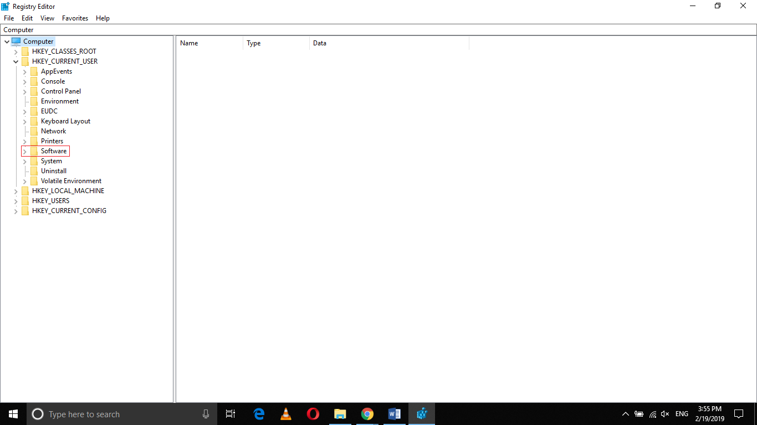Select the Printers key

(52, 141)
